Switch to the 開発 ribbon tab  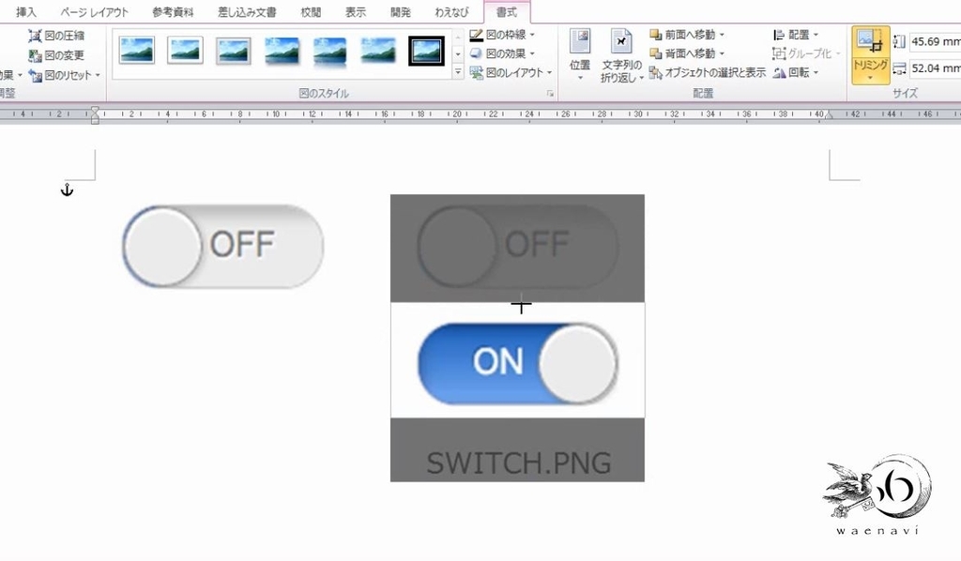coord(400,11)
